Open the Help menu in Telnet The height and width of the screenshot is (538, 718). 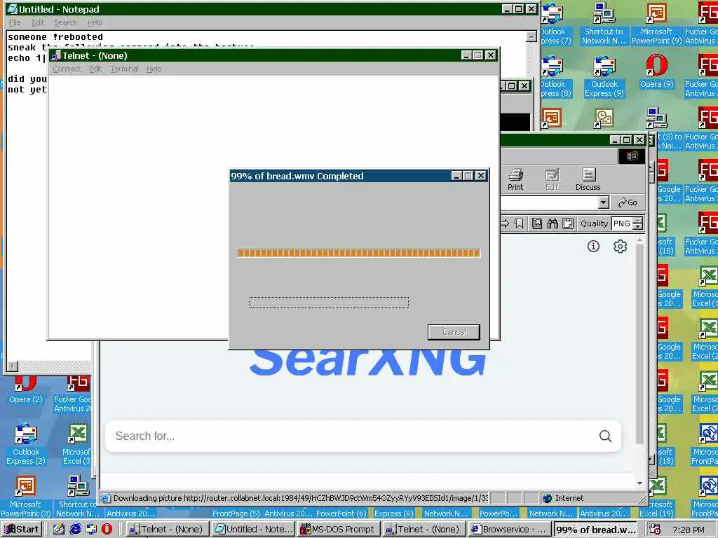tap(154, 69)
